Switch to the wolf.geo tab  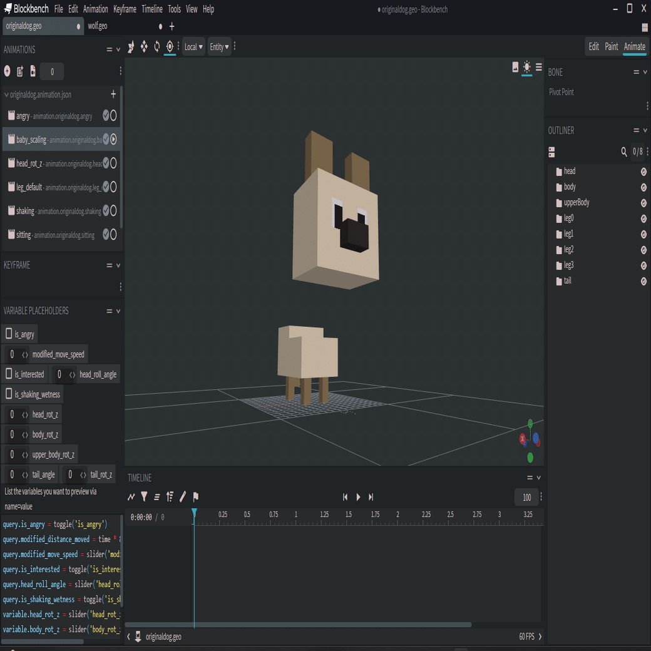tap(125, 26)
